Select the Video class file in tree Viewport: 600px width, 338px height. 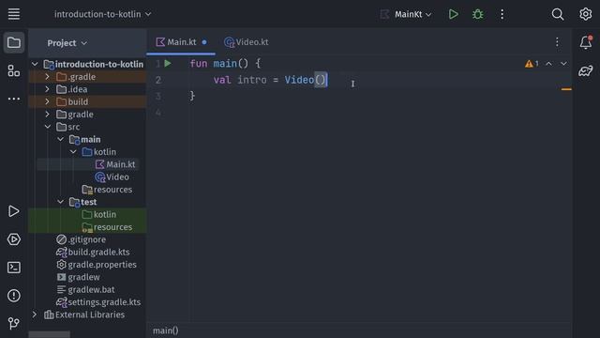[x=112, y=177]
